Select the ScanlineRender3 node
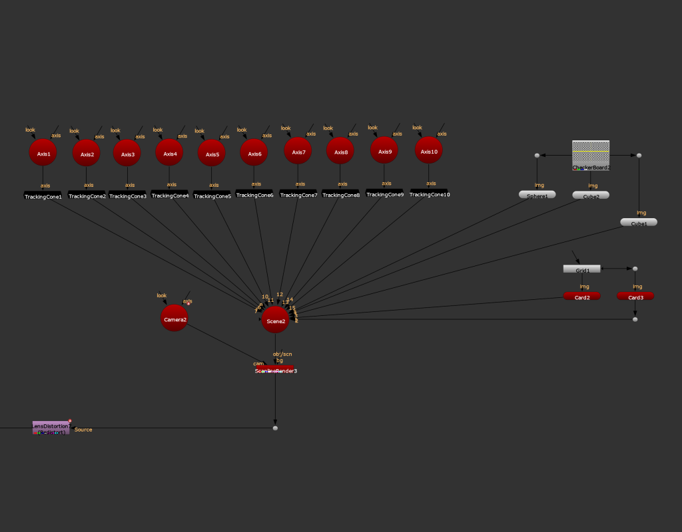 [x=275, y=370]
